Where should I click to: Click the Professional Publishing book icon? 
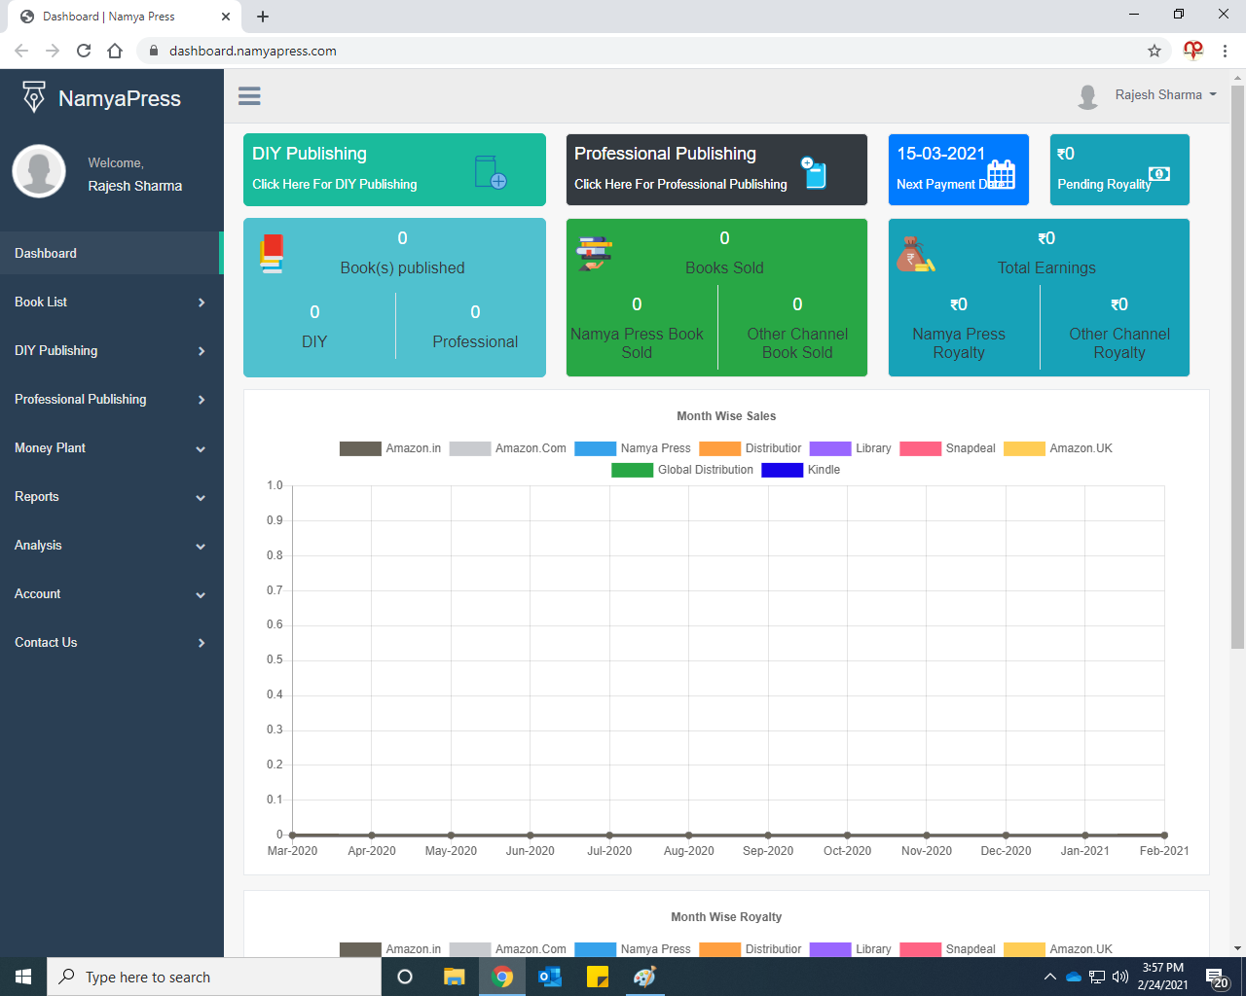[814, 172]
